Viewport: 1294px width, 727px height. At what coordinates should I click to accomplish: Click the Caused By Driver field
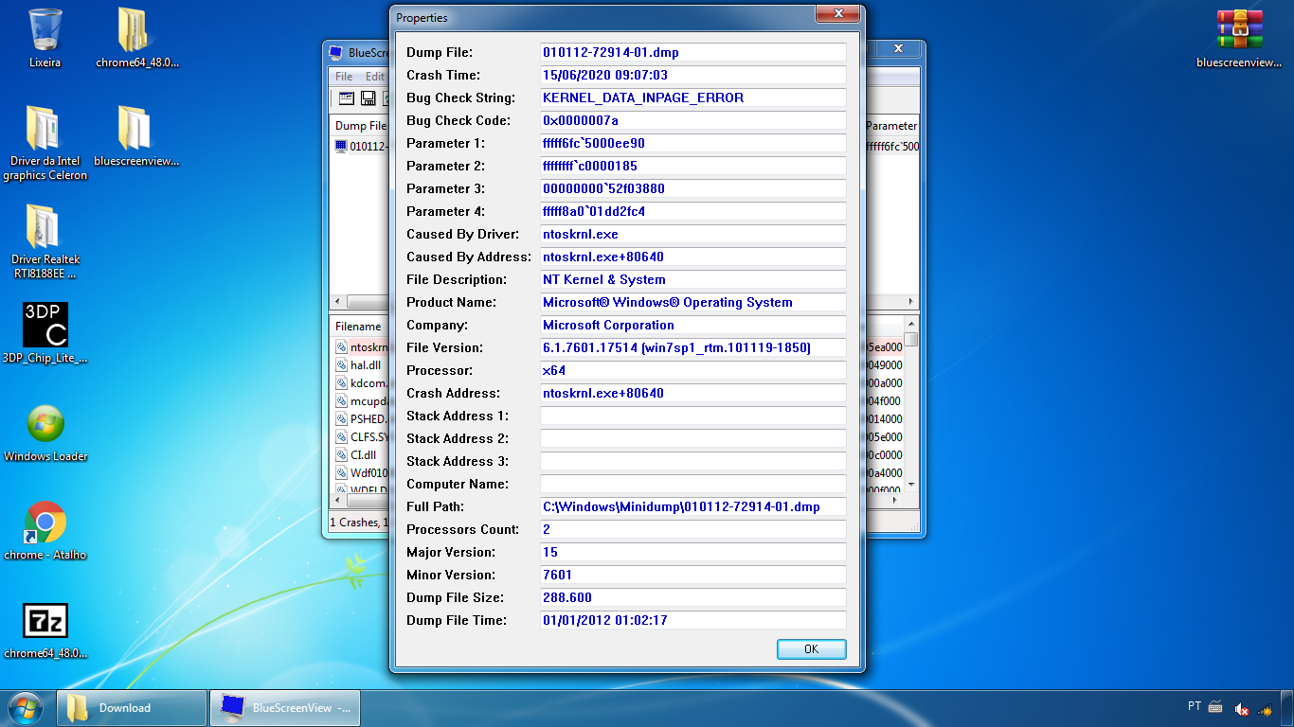(x=693, y=234)
